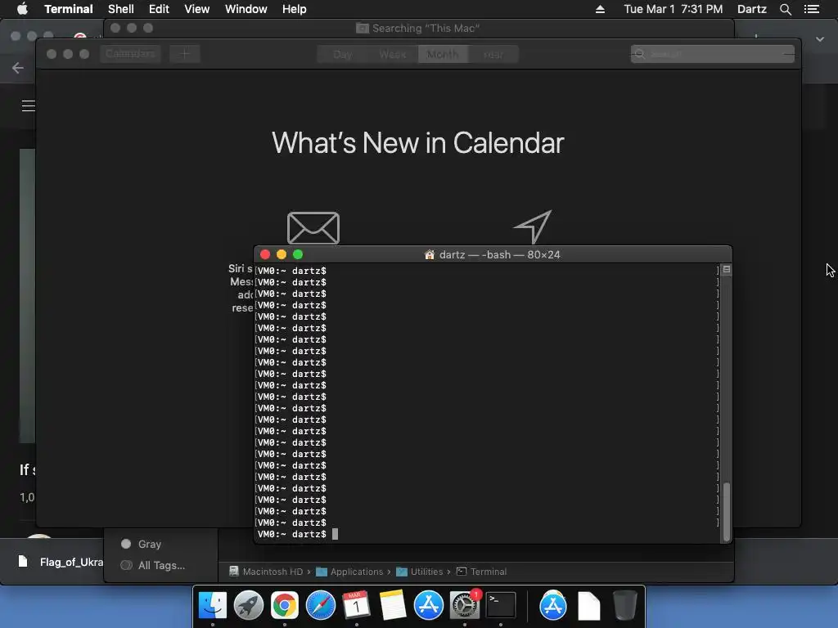Click the Searching This Mac window title
The height and width of the screenshot is (628, 838).
pyautogui.click(x=418, y=28)
